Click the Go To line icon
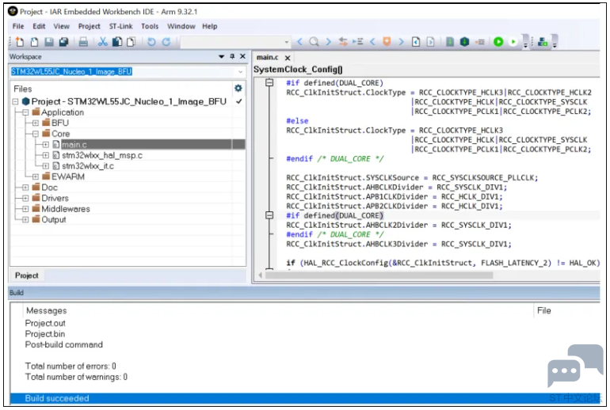This screenshot has width=610, height=410. pyautogui.click(x=358, y=42)
